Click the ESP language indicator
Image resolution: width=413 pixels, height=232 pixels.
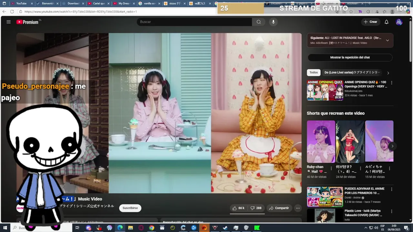[382, 228]
